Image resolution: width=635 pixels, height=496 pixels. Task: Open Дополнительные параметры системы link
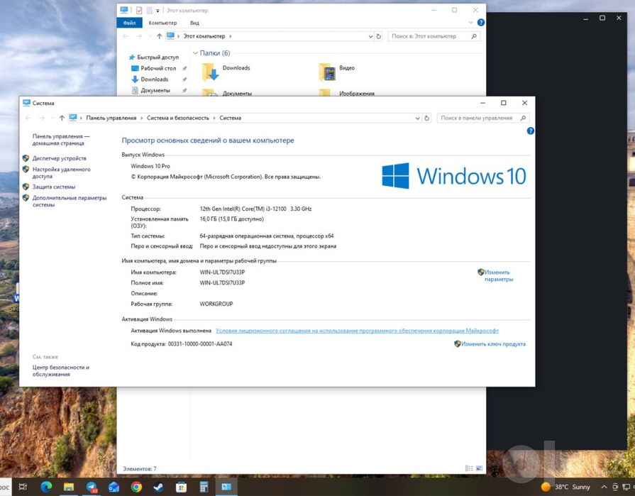70,202
